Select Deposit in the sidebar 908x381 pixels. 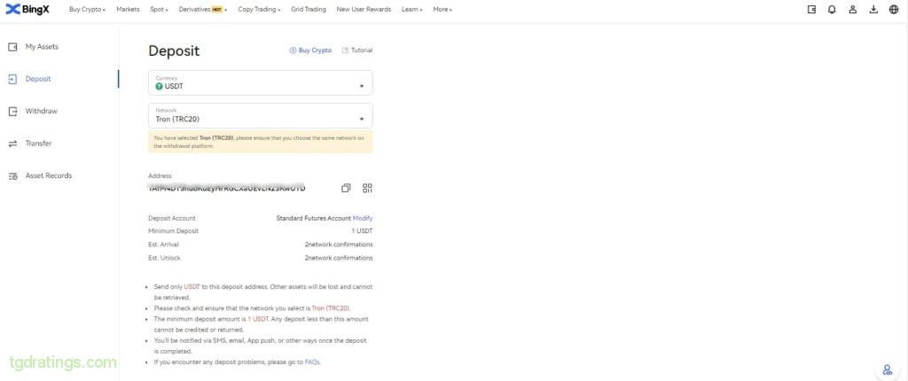pyautogui.click(x=38, y=80)
